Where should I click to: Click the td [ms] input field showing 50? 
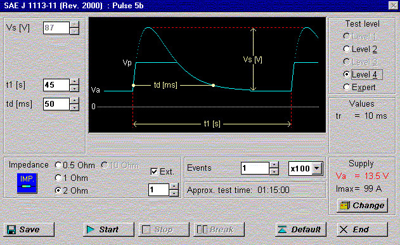coord(56,103)
